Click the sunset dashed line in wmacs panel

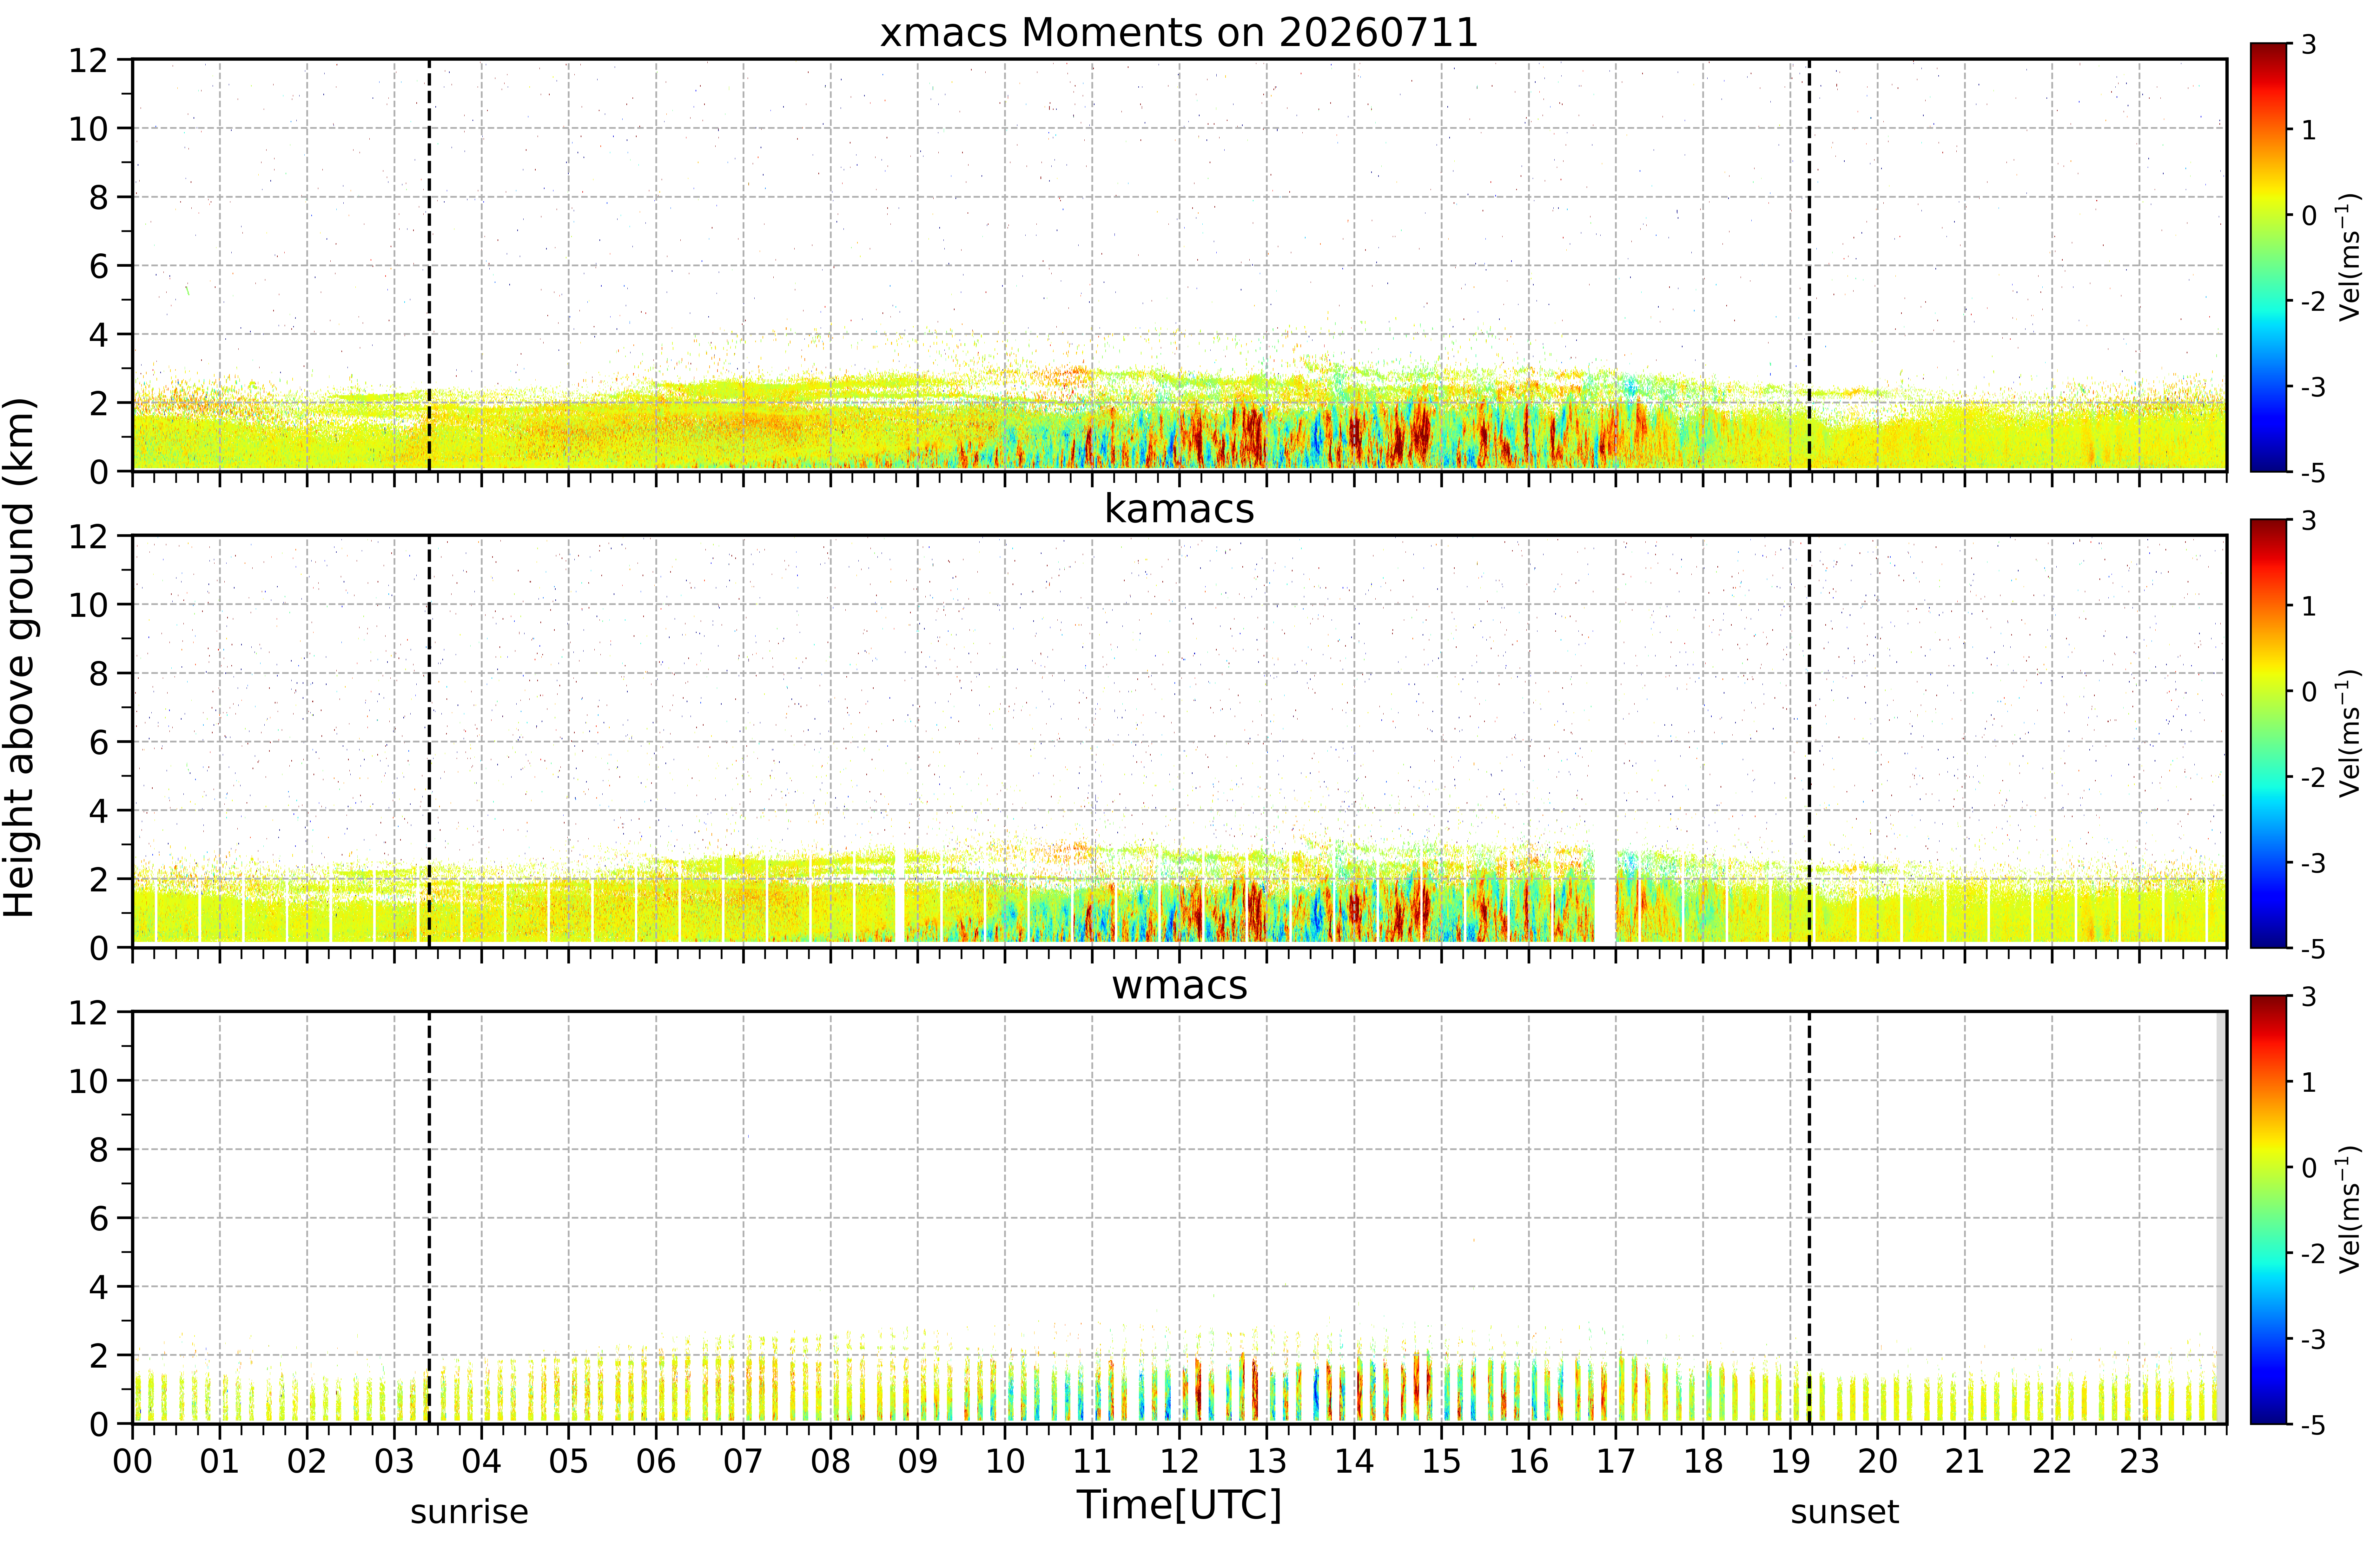(1809, 1218)
